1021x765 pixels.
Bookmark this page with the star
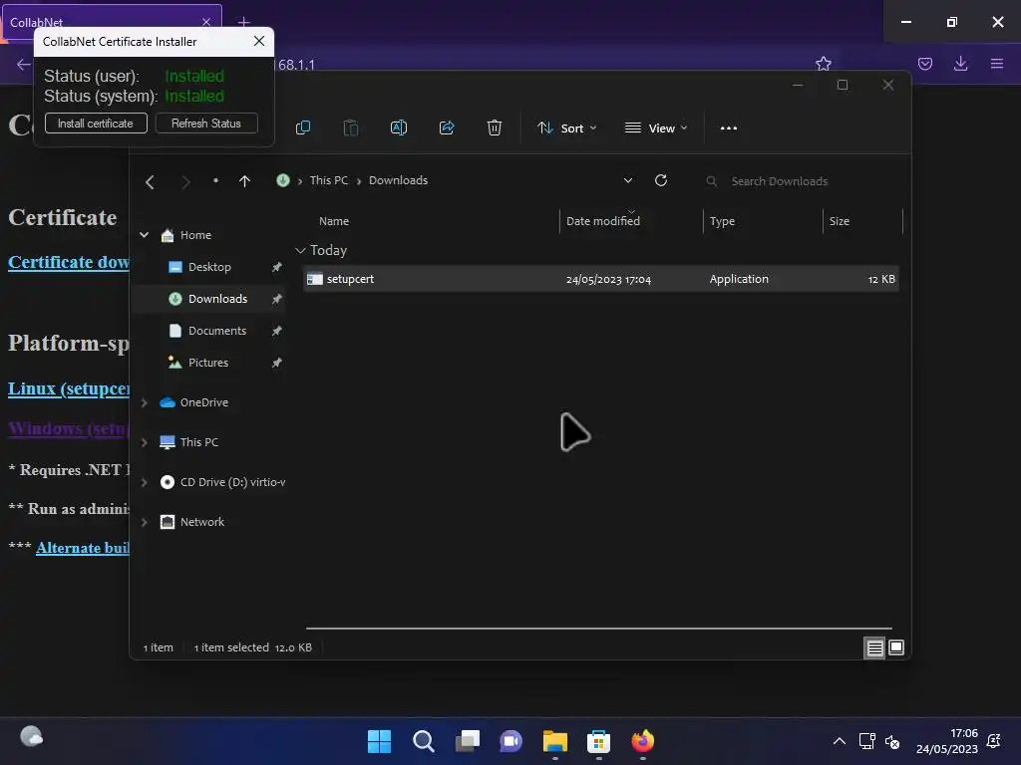click(823, 64)
